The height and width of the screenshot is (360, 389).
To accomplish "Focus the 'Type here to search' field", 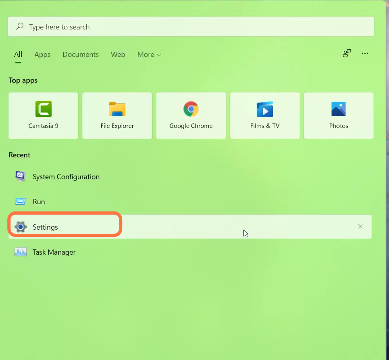I will pyautogui.click(x=191, y=27).
